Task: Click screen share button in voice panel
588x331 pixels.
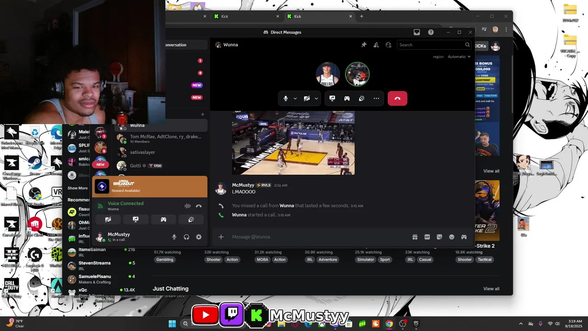Action: 136,220
